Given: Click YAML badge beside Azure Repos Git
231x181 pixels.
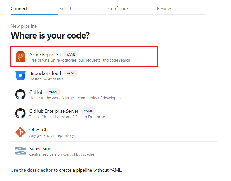Looking at the screenshot, I should [x=71, y=54].
